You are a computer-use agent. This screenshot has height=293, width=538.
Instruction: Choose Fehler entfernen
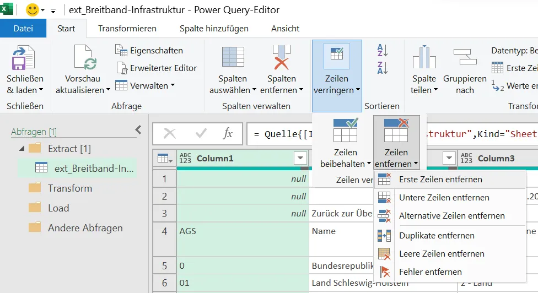(x=450, y=272)
